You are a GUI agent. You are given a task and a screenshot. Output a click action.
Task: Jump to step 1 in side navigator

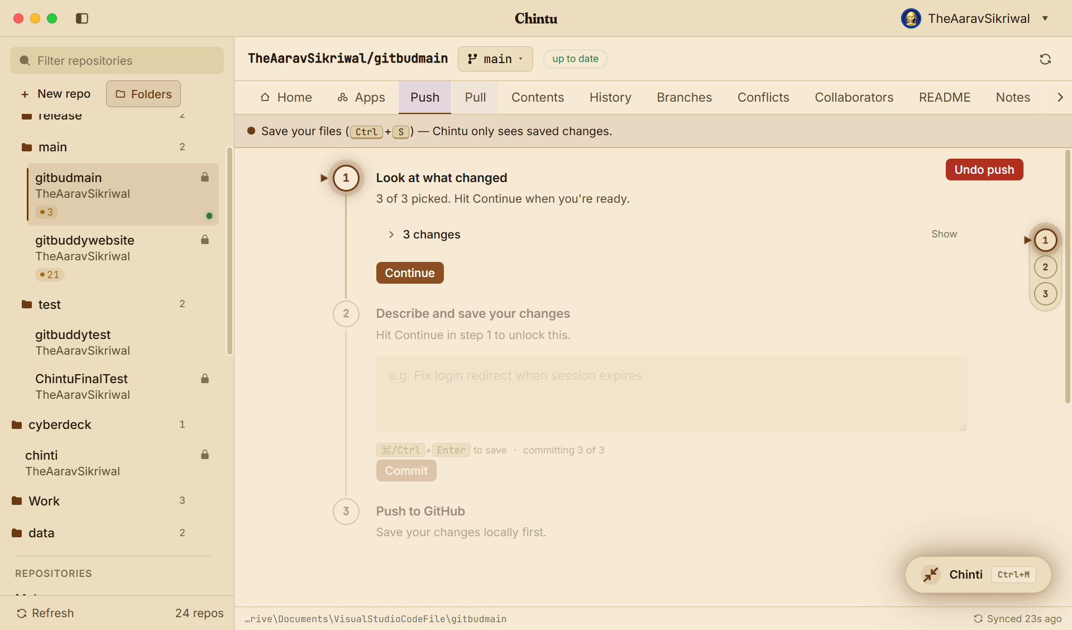click(x=1045, y=240)
